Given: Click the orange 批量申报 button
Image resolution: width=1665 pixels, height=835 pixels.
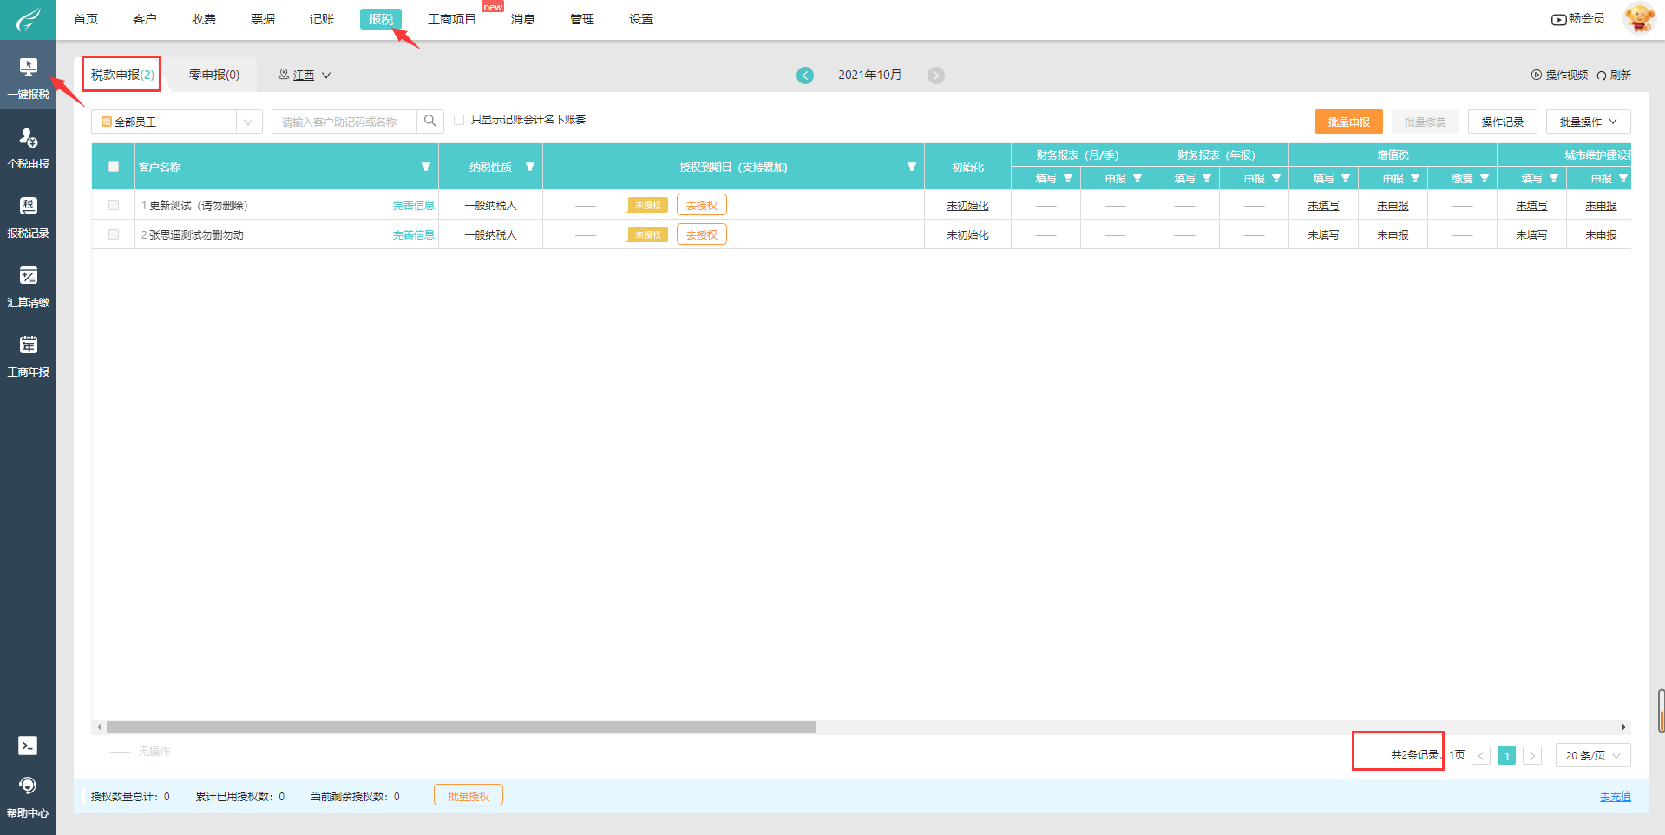Looking at the screenshot, I should tap(1349, 122).
